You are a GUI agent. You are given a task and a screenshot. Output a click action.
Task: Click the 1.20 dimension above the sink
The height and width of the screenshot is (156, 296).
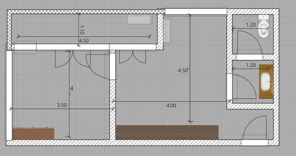click(250, 65)
